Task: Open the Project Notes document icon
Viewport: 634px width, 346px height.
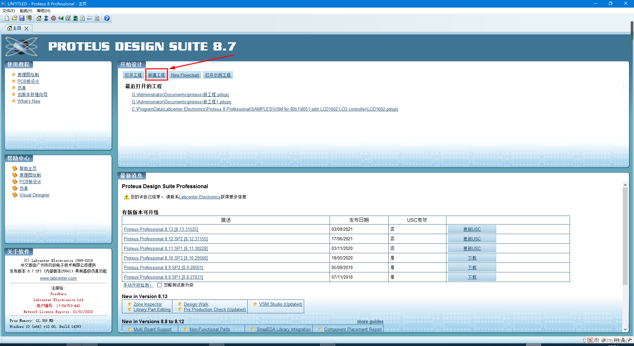Action: pyautogui.click(x=97, y=18)
